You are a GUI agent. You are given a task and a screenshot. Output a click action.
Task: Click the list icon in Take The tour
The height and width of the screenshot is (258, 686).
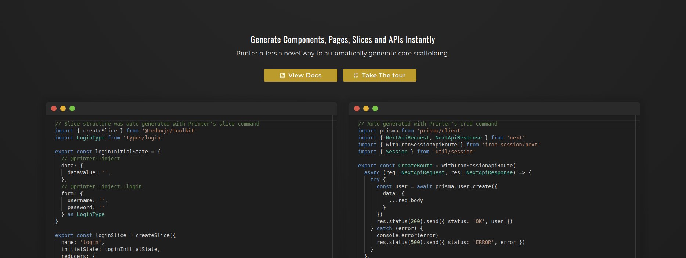click(x=356, y=76)
